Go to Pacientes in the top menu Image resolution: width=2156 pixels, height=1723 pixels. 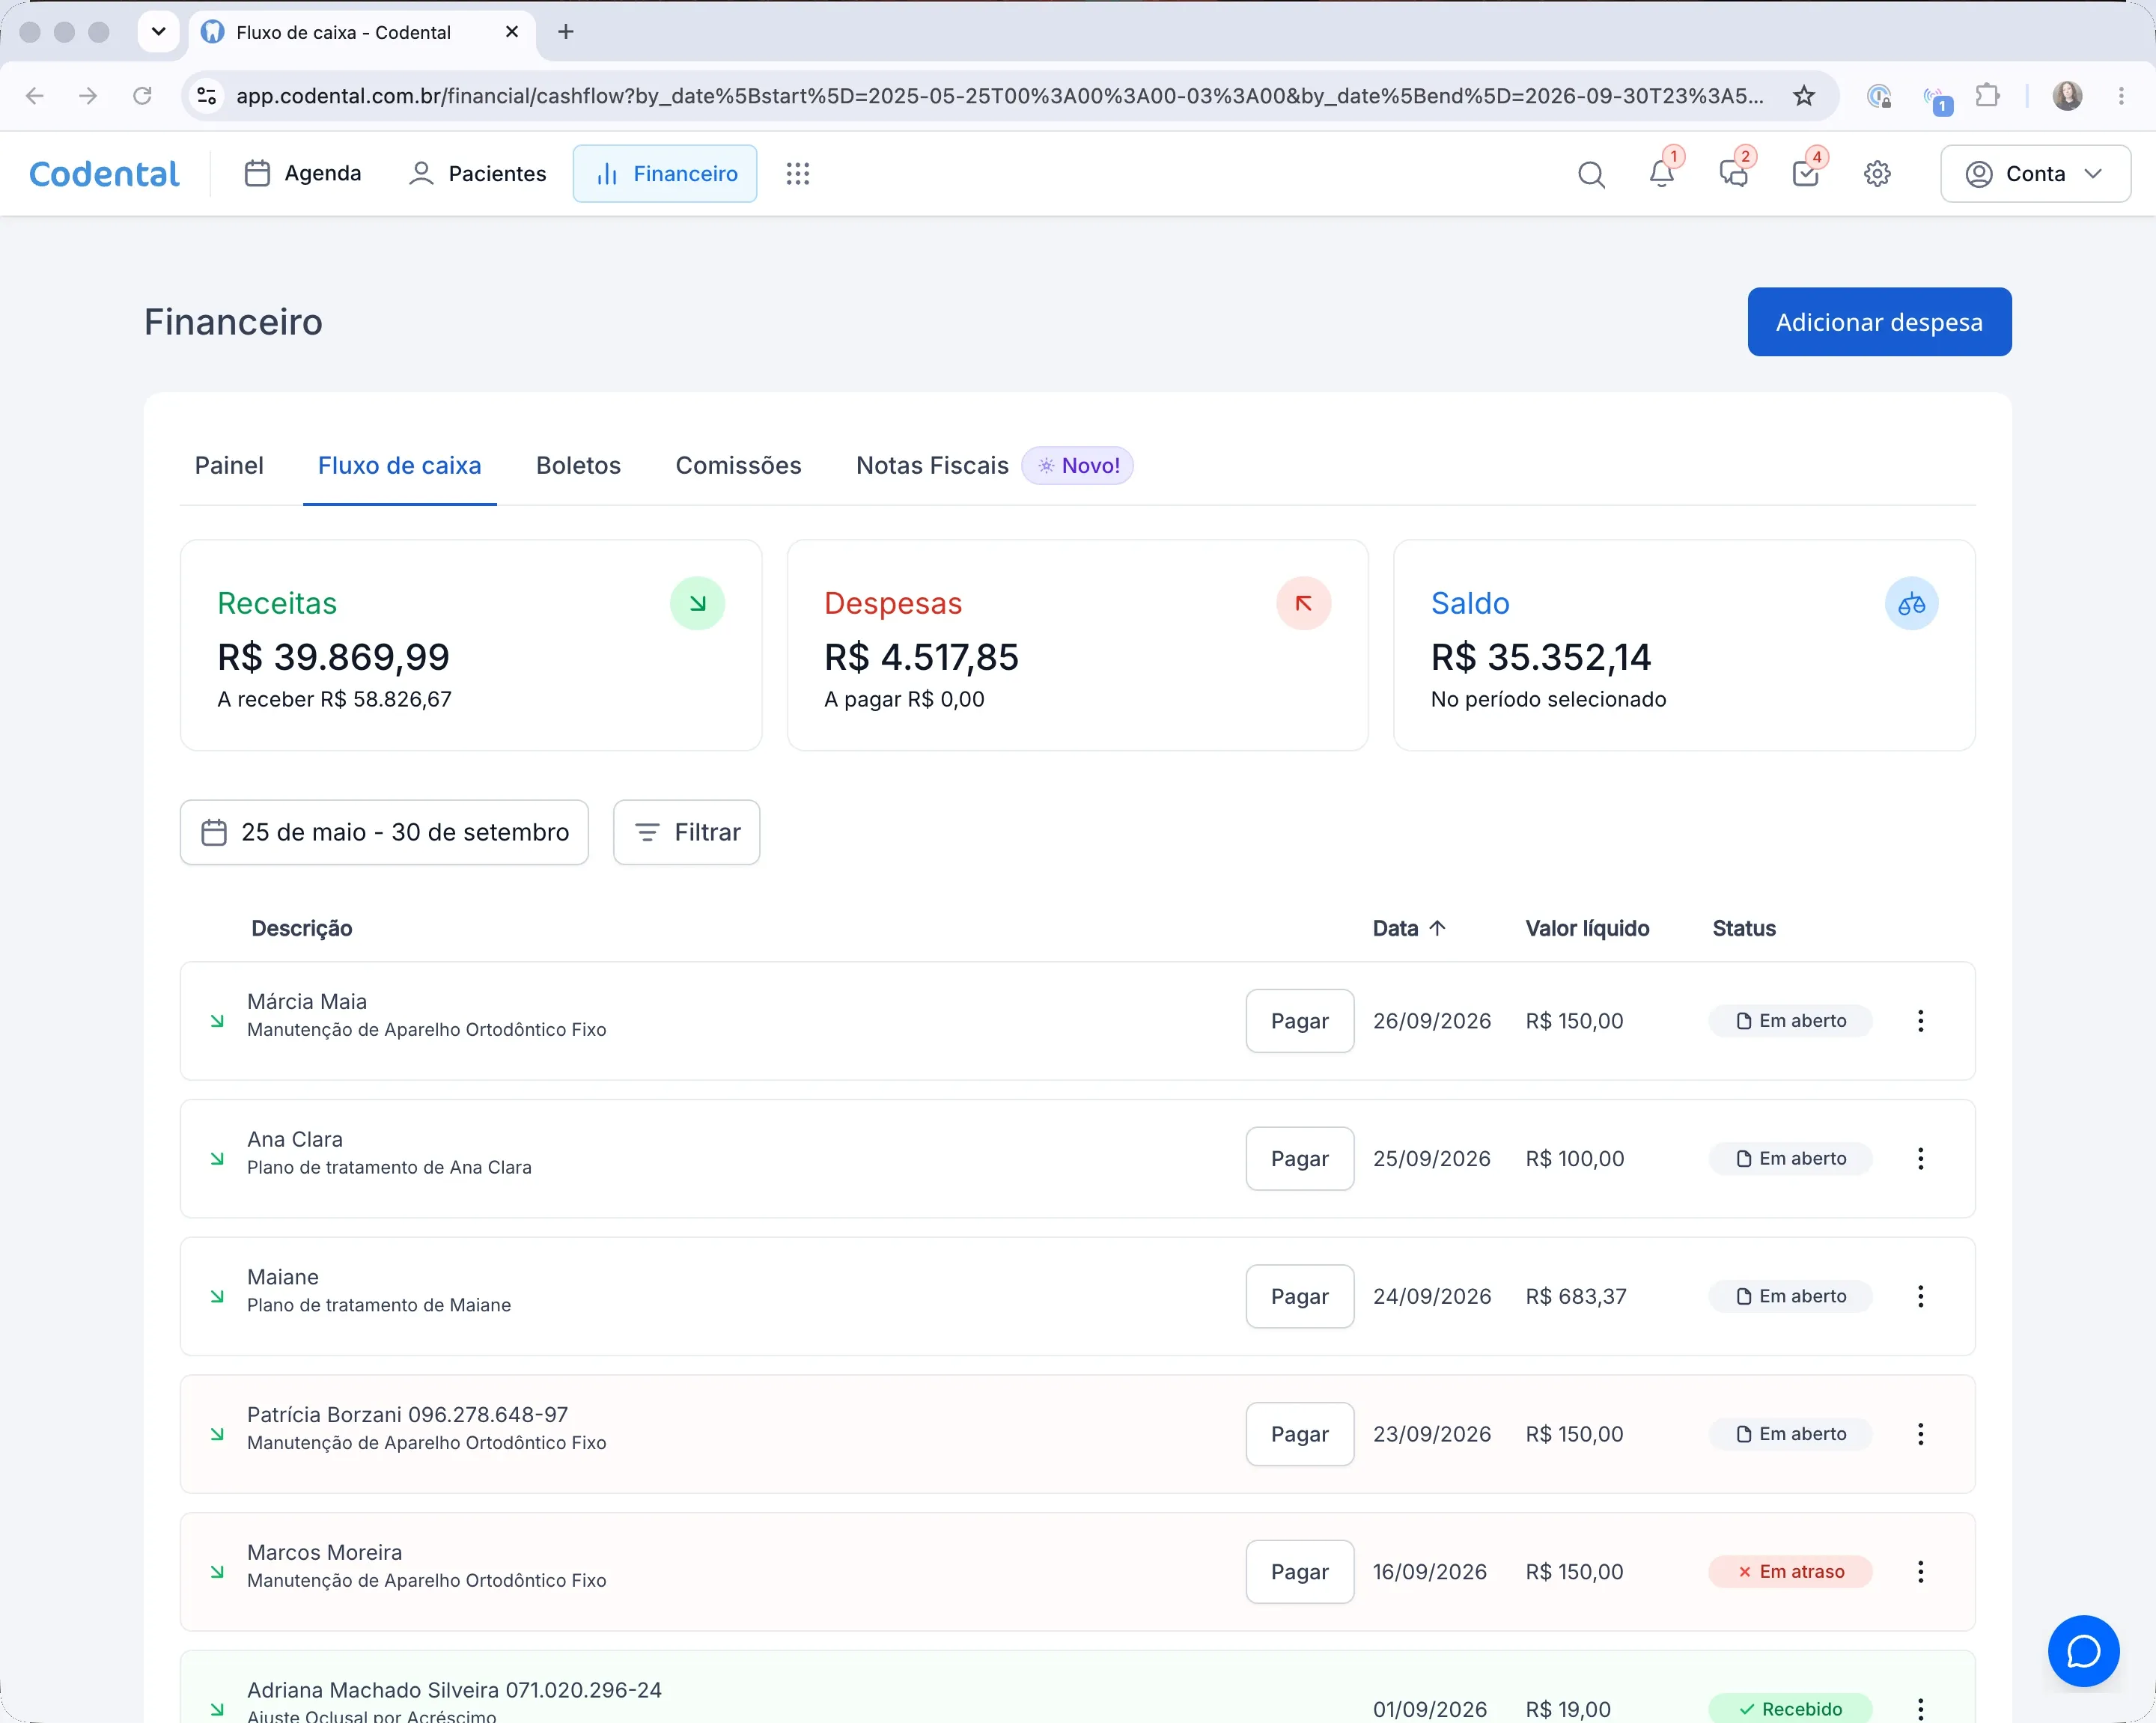[478, 174]
